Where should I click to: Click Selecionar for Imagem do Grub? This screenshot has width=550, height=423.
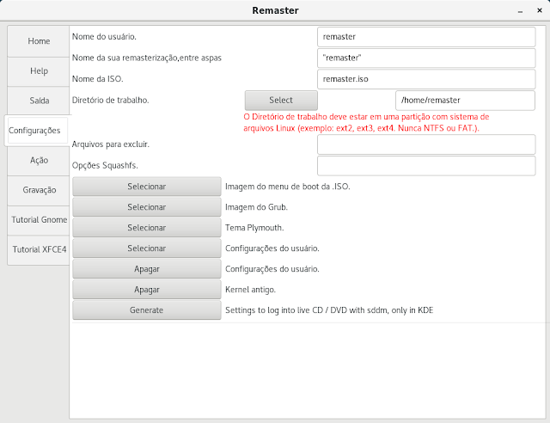(147, 207)
